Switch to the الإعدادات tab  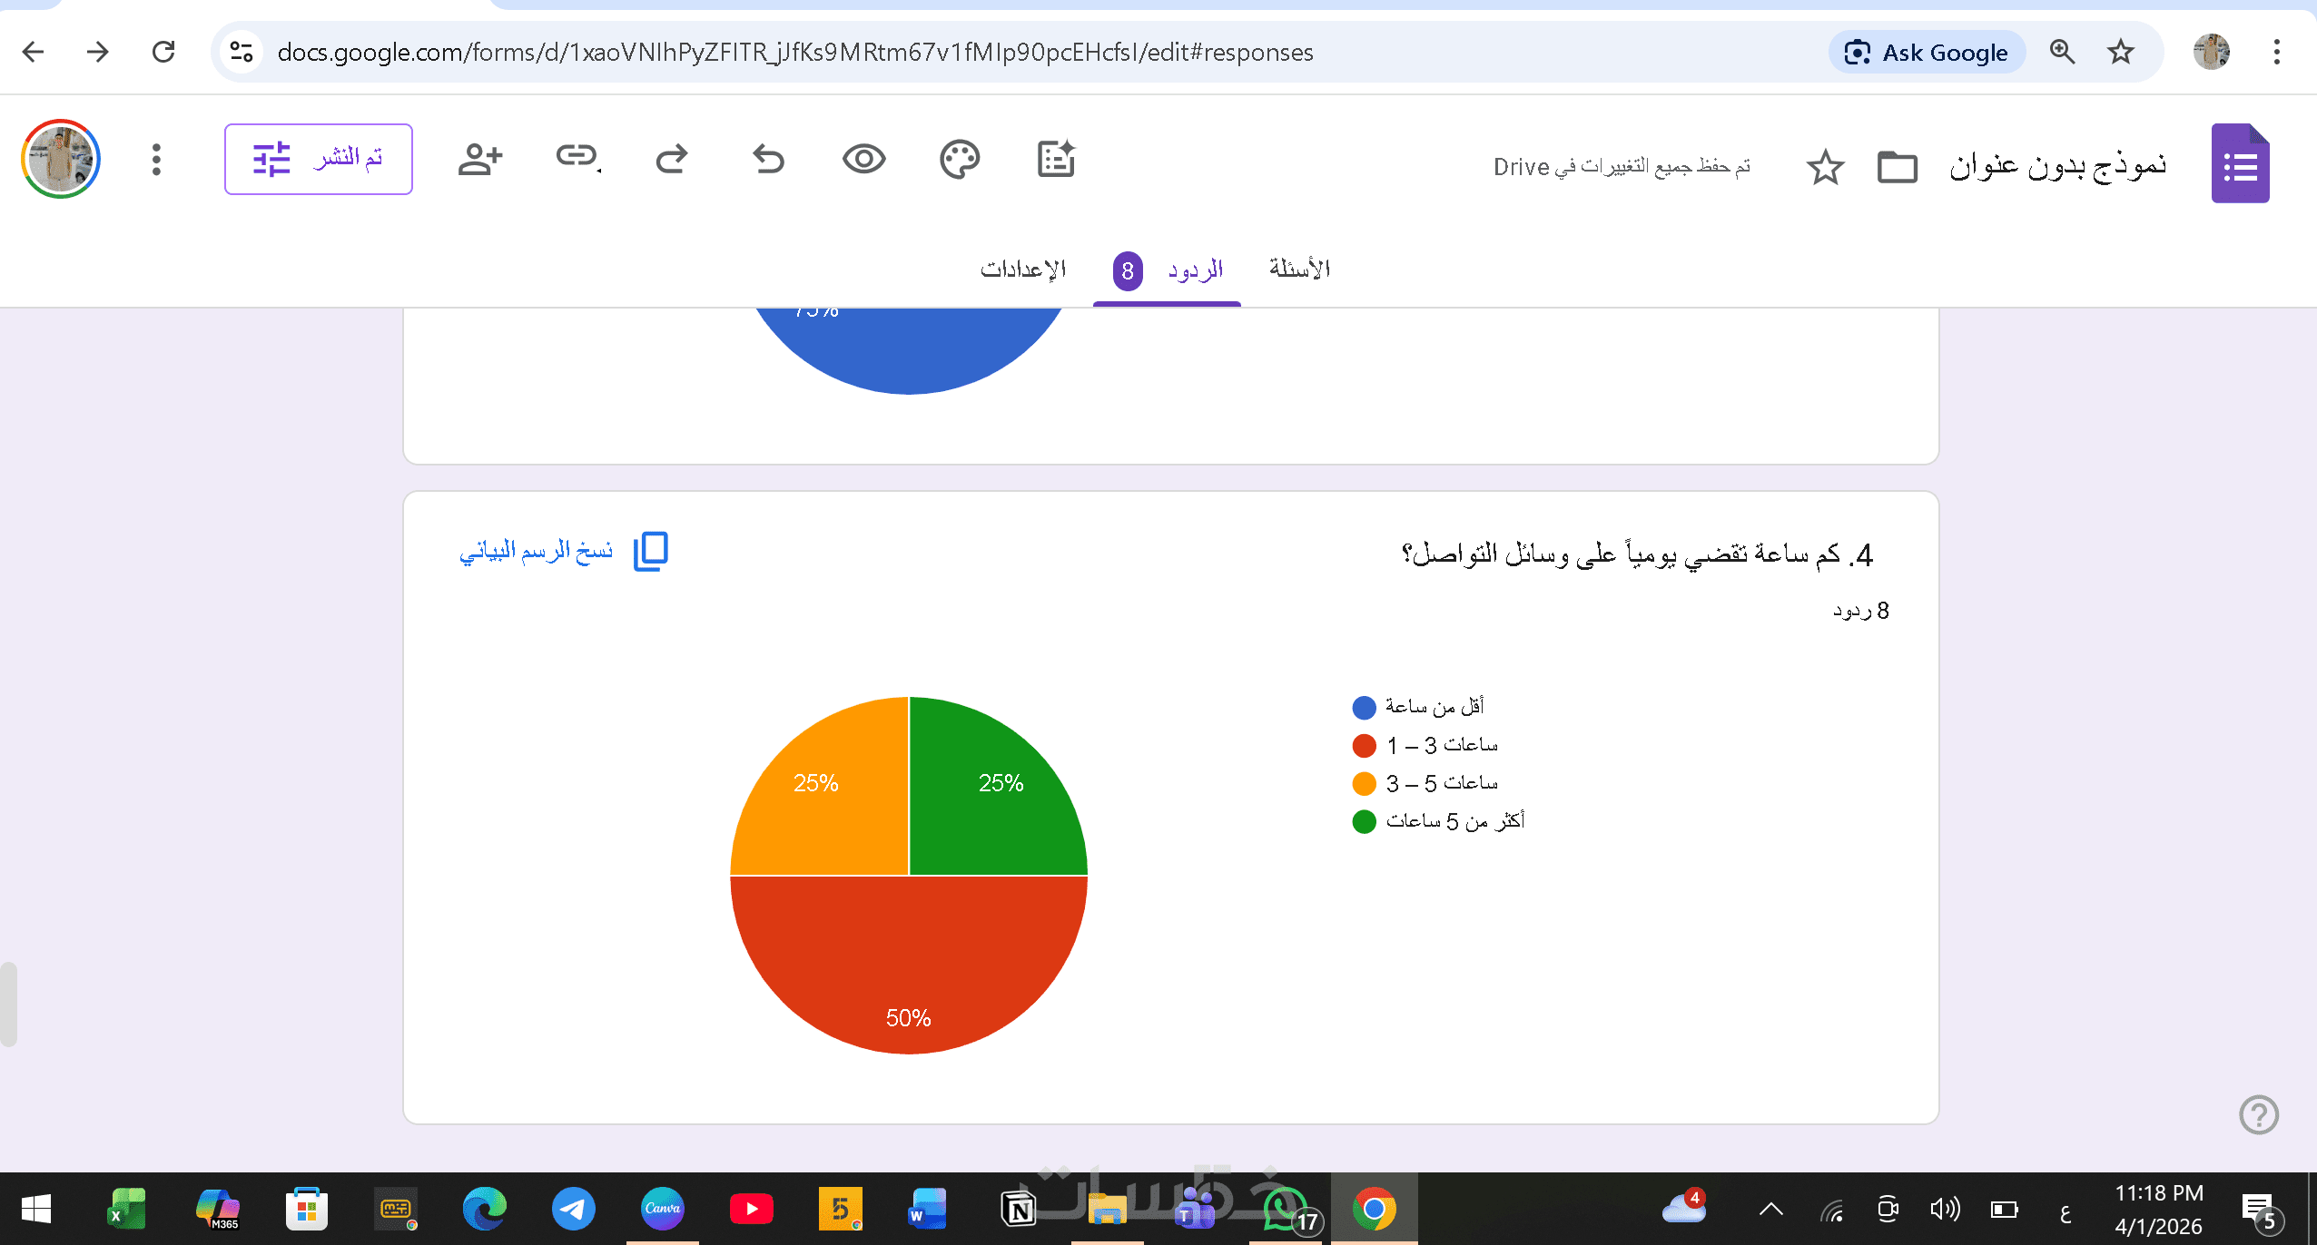(1022, 270)
